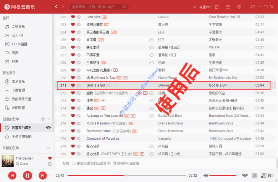The width and height of the screenshot is (278, 182).
Task: Open the skin (T-shirt) icon
Action: point(217,7)
